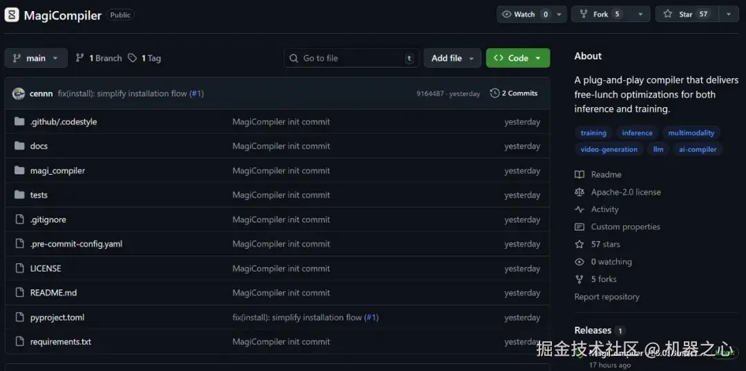Viewport: 746px width, 371px height.
Task: Click the Report repository link
Action: (606, 297)
